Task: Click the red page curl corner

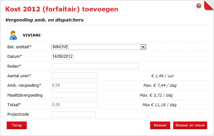Action: pos(209,5)
